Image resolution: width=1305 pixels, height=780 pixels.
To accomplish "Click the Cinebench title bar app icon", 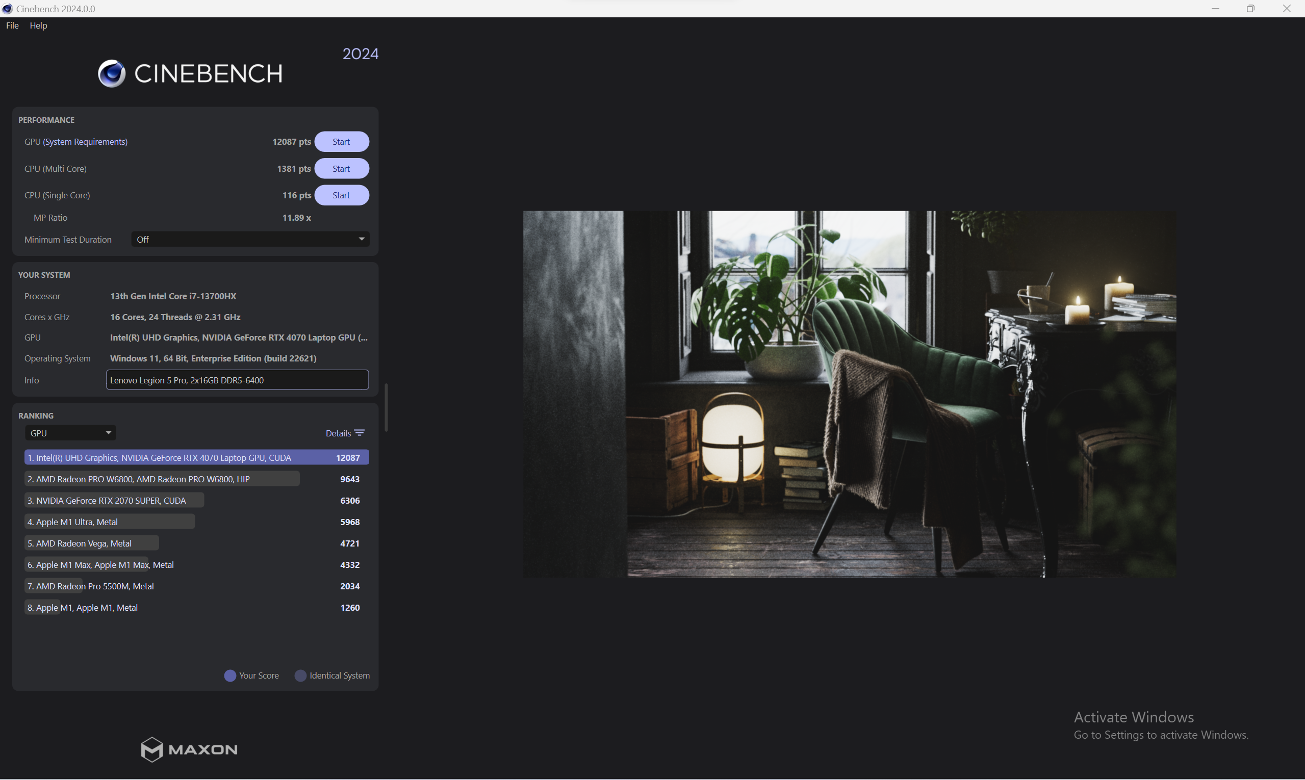I will tap(7, 8).
